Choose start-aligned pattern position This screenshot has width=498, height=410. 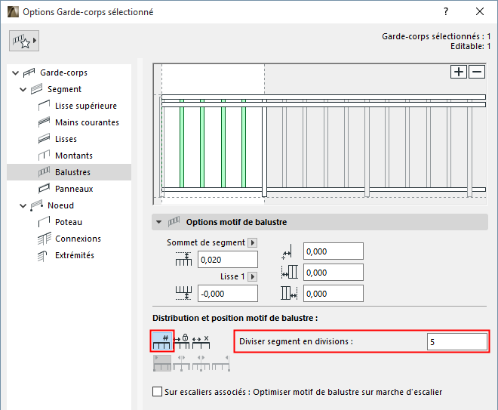(162, 363)
